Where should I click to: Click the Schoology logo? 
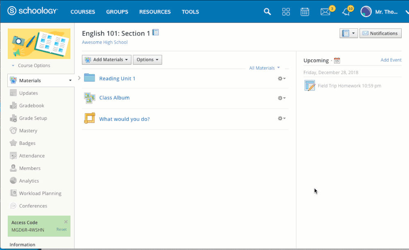[x=33, y=11]
